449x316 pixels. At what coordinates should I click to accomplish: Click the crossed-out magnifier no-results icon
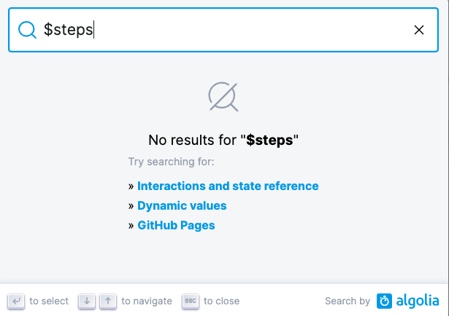pyautogui.click(x=223, y=96)
